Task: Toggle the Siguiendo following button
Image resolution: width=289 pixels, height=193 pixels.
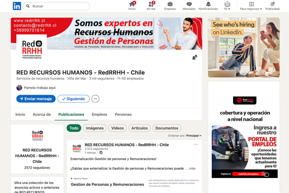Action: pyautogui.click(x=73, y=99)
